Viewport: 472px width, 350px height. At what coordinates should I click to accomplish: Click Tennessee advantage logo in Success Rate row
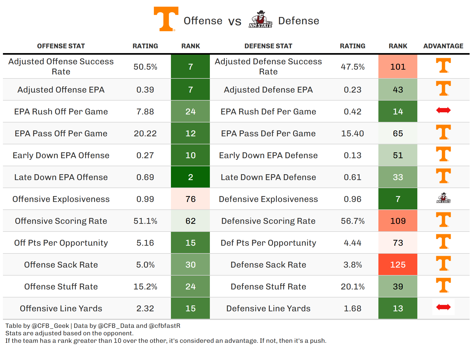click(443, 65)
